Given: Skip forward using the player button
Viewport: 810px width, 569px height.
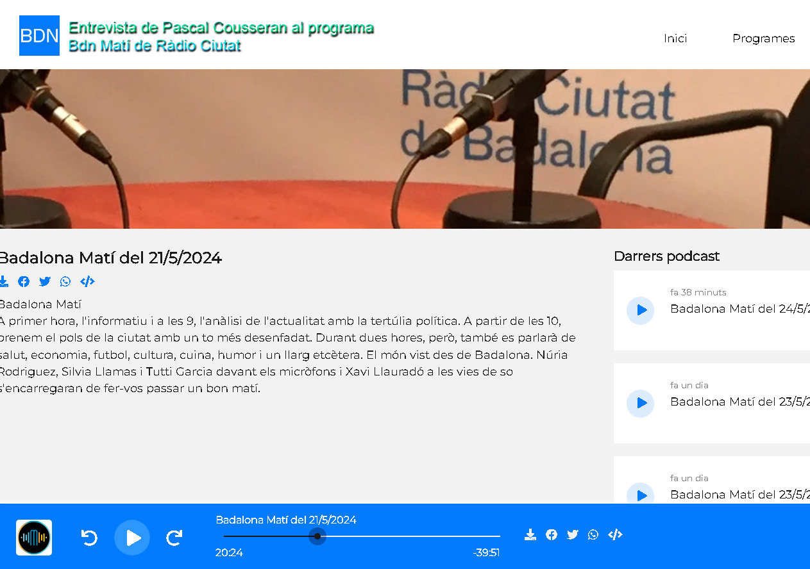Looking at the screenshot, I should pyautogui.click(x=174, y=538).
